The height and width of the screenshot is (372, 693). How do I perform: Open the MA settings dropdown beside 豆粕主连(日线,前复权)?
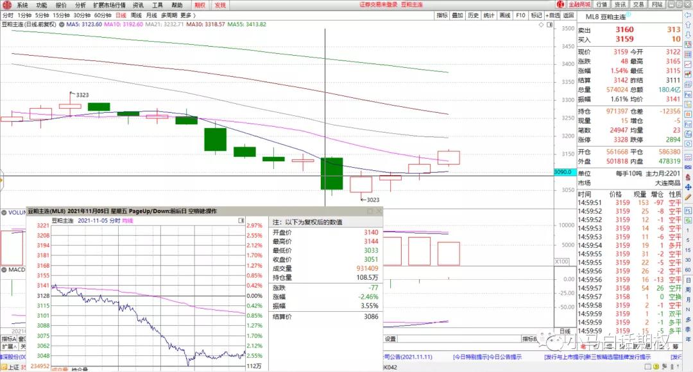[62, 24]
